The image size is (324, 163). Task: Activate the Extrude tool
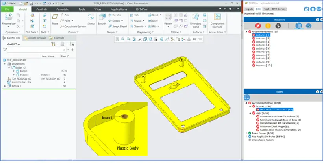click(x=102, y=19)
